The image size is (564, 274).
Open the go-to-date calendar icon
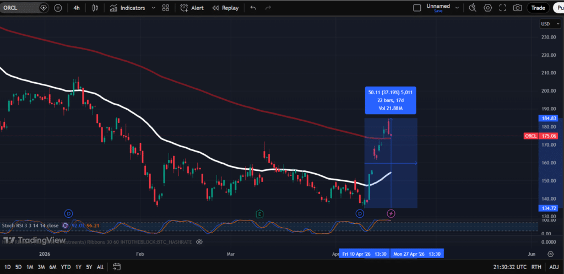[117, 267]
